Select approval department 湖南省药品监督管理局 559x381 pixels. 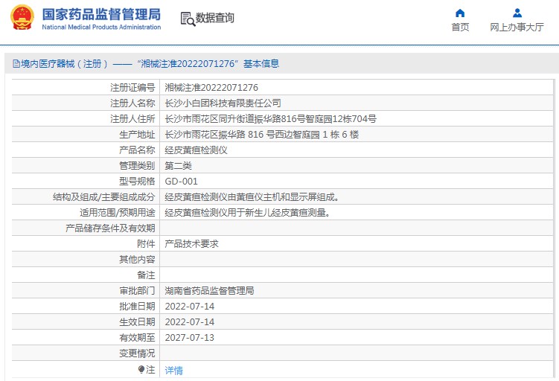tap(209, 291)
